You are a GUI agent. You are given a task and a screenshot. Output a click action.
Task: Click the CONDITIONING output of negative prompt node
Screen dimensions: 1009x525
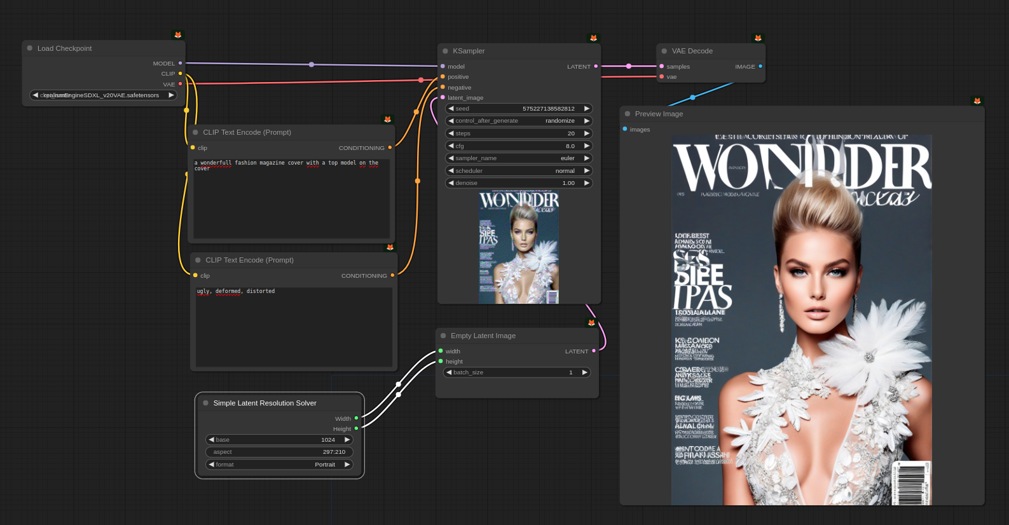392,275
